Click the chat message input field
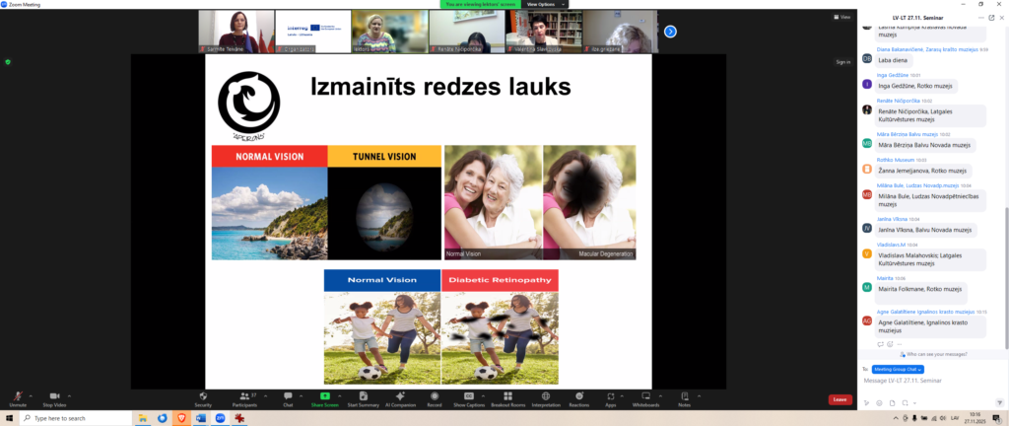The height and width of the screenshot is (426, 1009). 926,381
